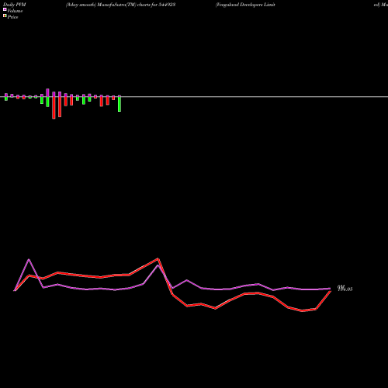This screenshot has height=388, width=388.
Task: Click the '(3day smooth) MunafaSutra(TM) charts for 544923' heading
Action: [120, 5]
